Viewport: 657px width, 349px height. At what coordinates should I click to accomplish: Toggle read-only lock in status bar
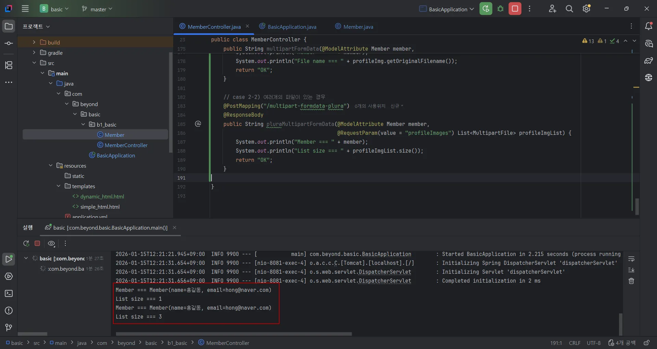(646, 343)
